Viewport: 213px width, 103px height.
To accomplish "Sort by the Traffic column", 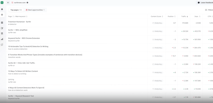I will pyautogui.click(x=185, y=16).
